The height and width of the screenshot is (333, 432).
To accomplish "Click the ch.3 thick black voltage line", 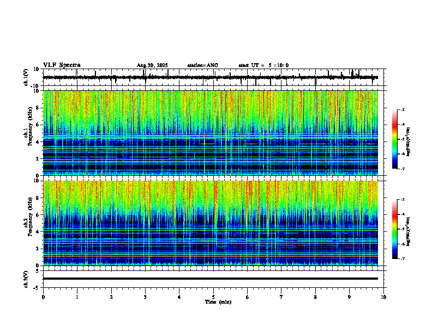I will (210, 279).
